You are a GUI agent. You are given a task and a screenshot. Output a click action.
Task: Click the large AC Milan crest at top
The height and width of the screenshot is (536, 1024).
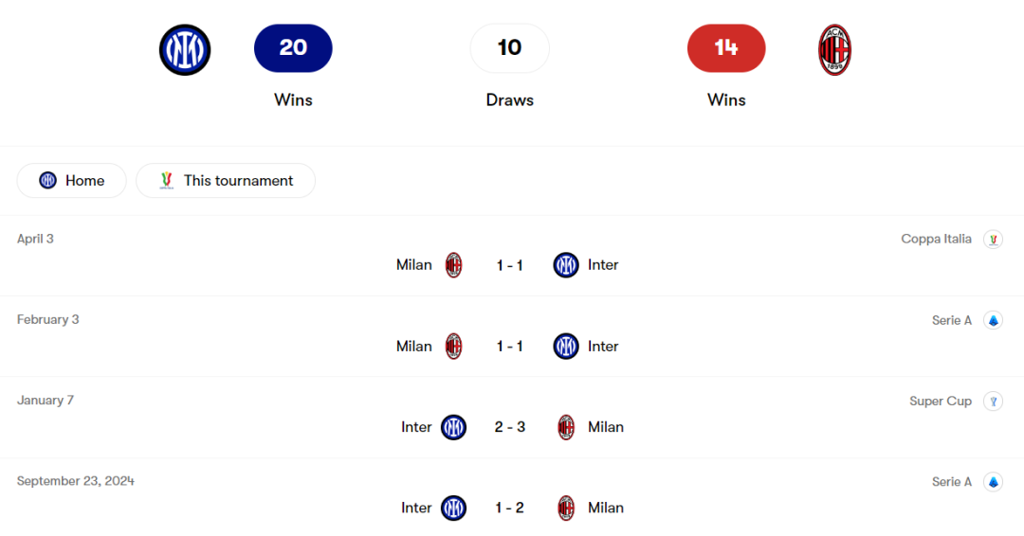834,50
